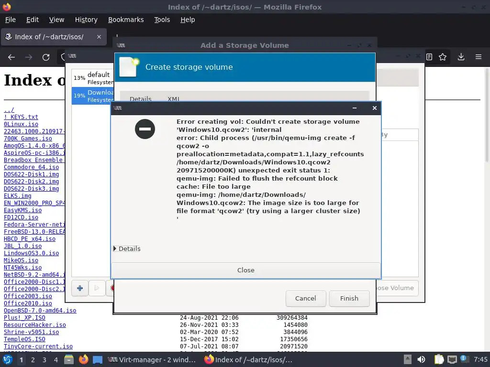
Task: Switch to XML tab in storage volume window
Action: pyautogui.click(x=173, y=98)
